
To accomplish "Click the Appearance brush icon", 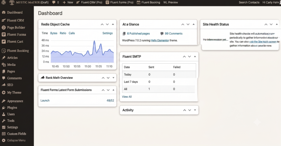I will 4,101.
